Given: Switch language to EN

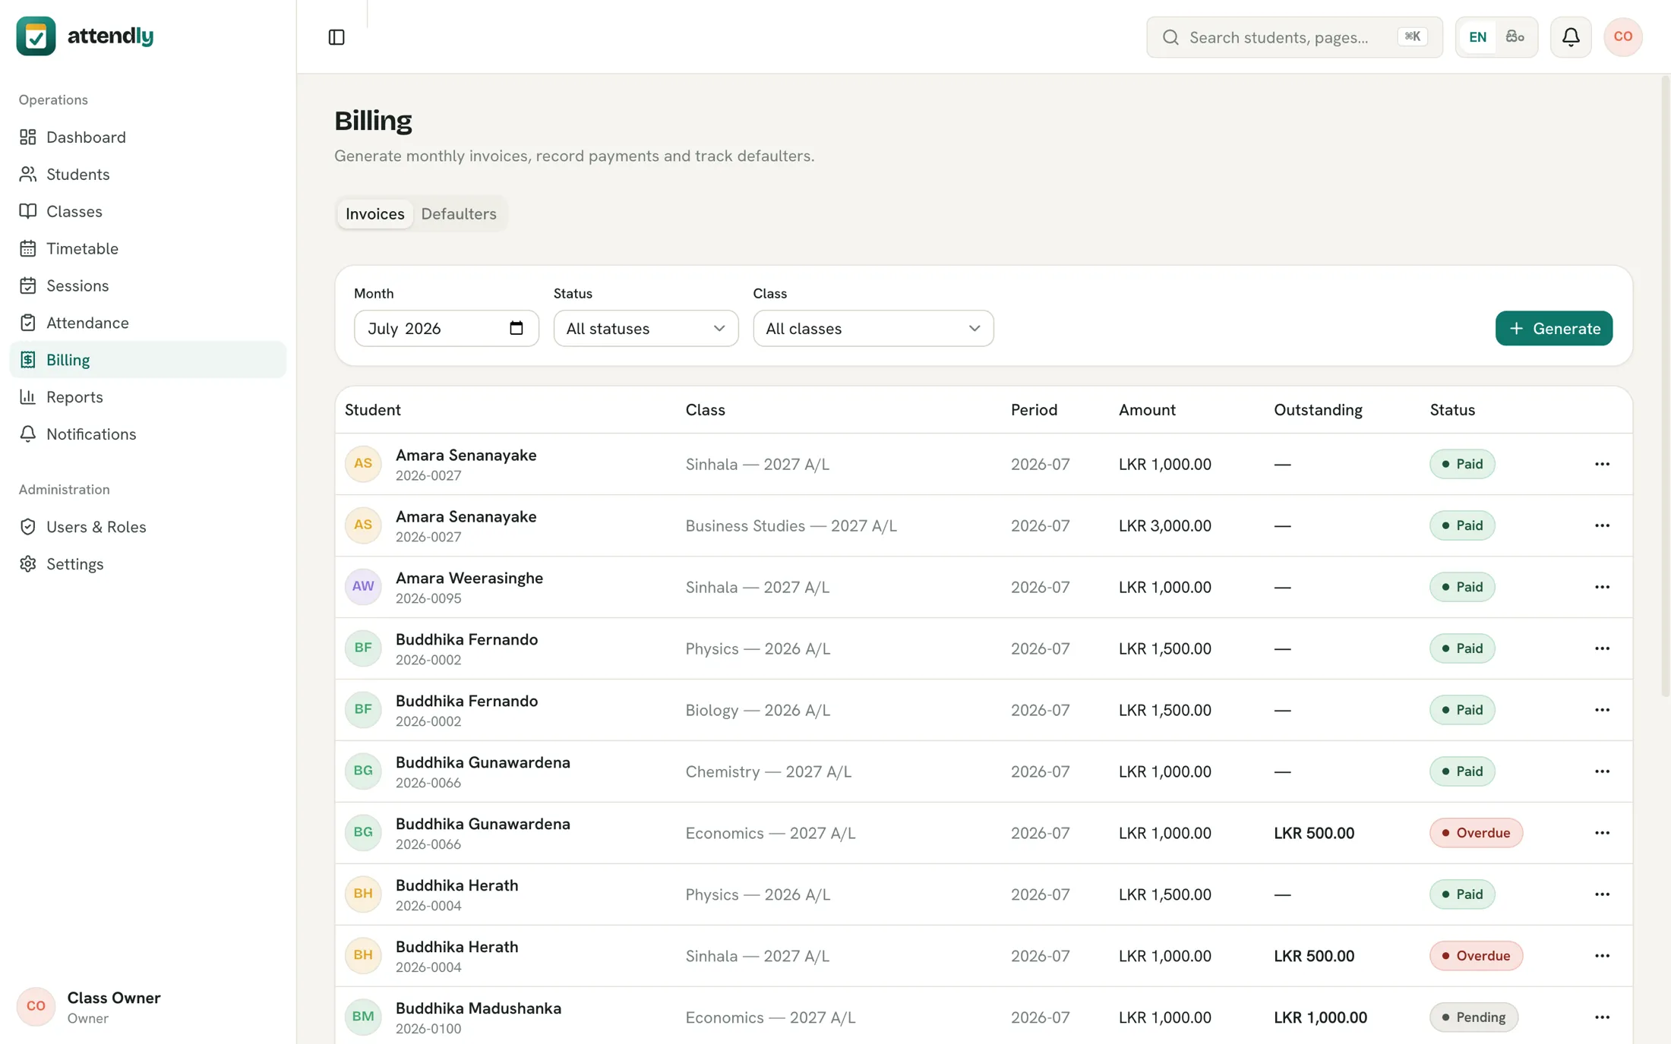Looking at the screenshot, I should [x=1477, y=36].
